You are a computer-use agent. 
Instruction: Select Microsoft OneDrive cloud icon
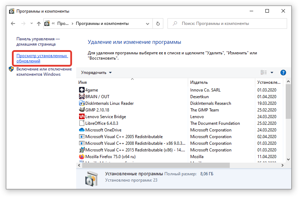[81, 130]
